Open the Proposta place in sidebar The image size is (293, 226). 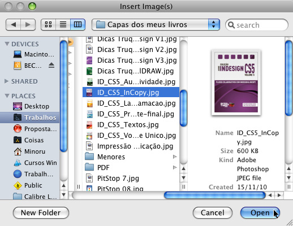(x=35, y=129)
